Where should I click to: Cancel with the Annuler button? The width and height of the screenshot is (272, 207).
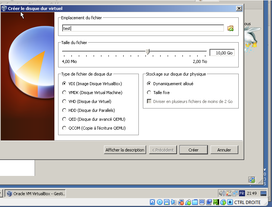(x=224, y=150)
